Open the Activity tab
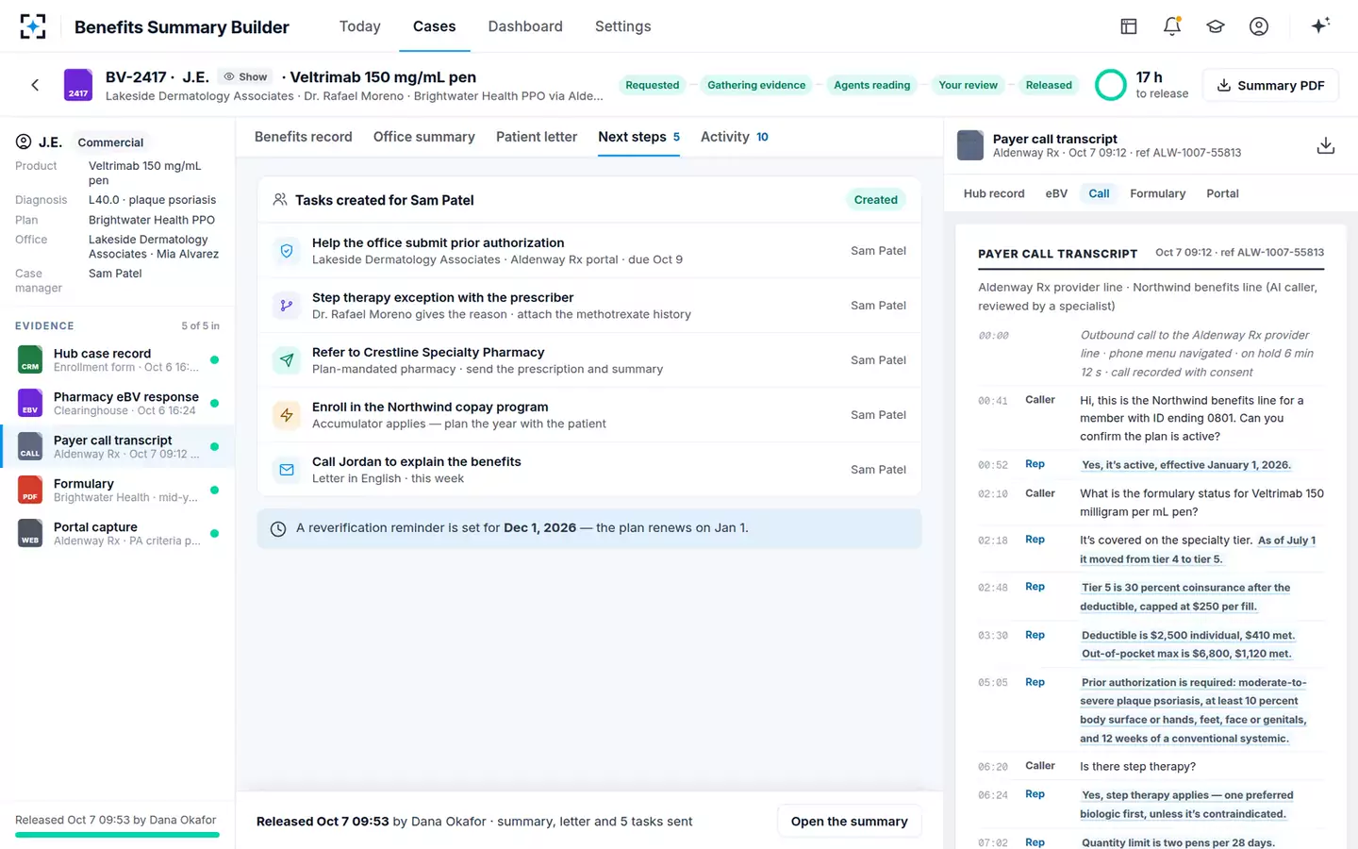The image size is (1358, 849). [x=735, y=137]
